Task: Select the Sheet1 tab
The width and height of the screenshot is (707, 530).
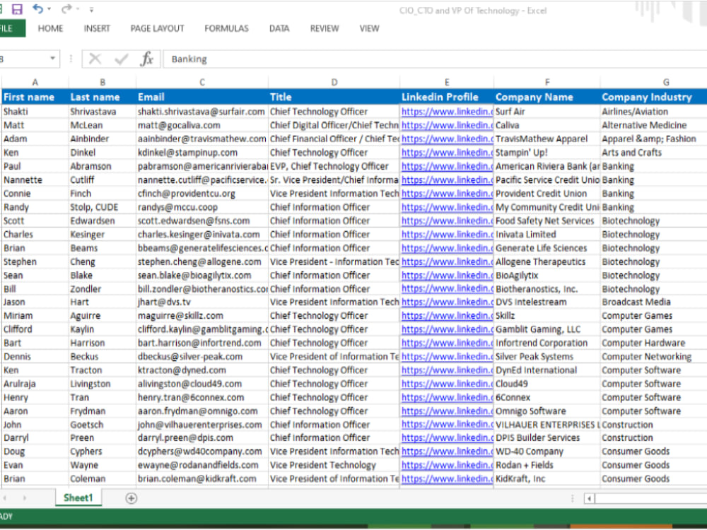Action: click(x=78, y=497)
